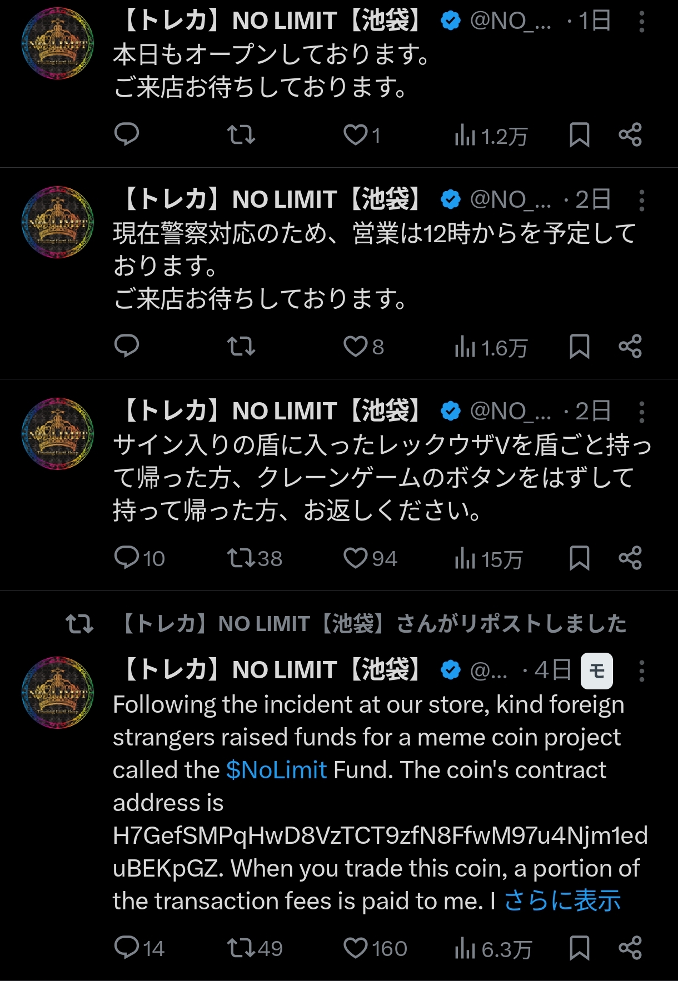Viewport: 678px width, 981px height.
Task: Open more options for first post
Action: [641, 22]
